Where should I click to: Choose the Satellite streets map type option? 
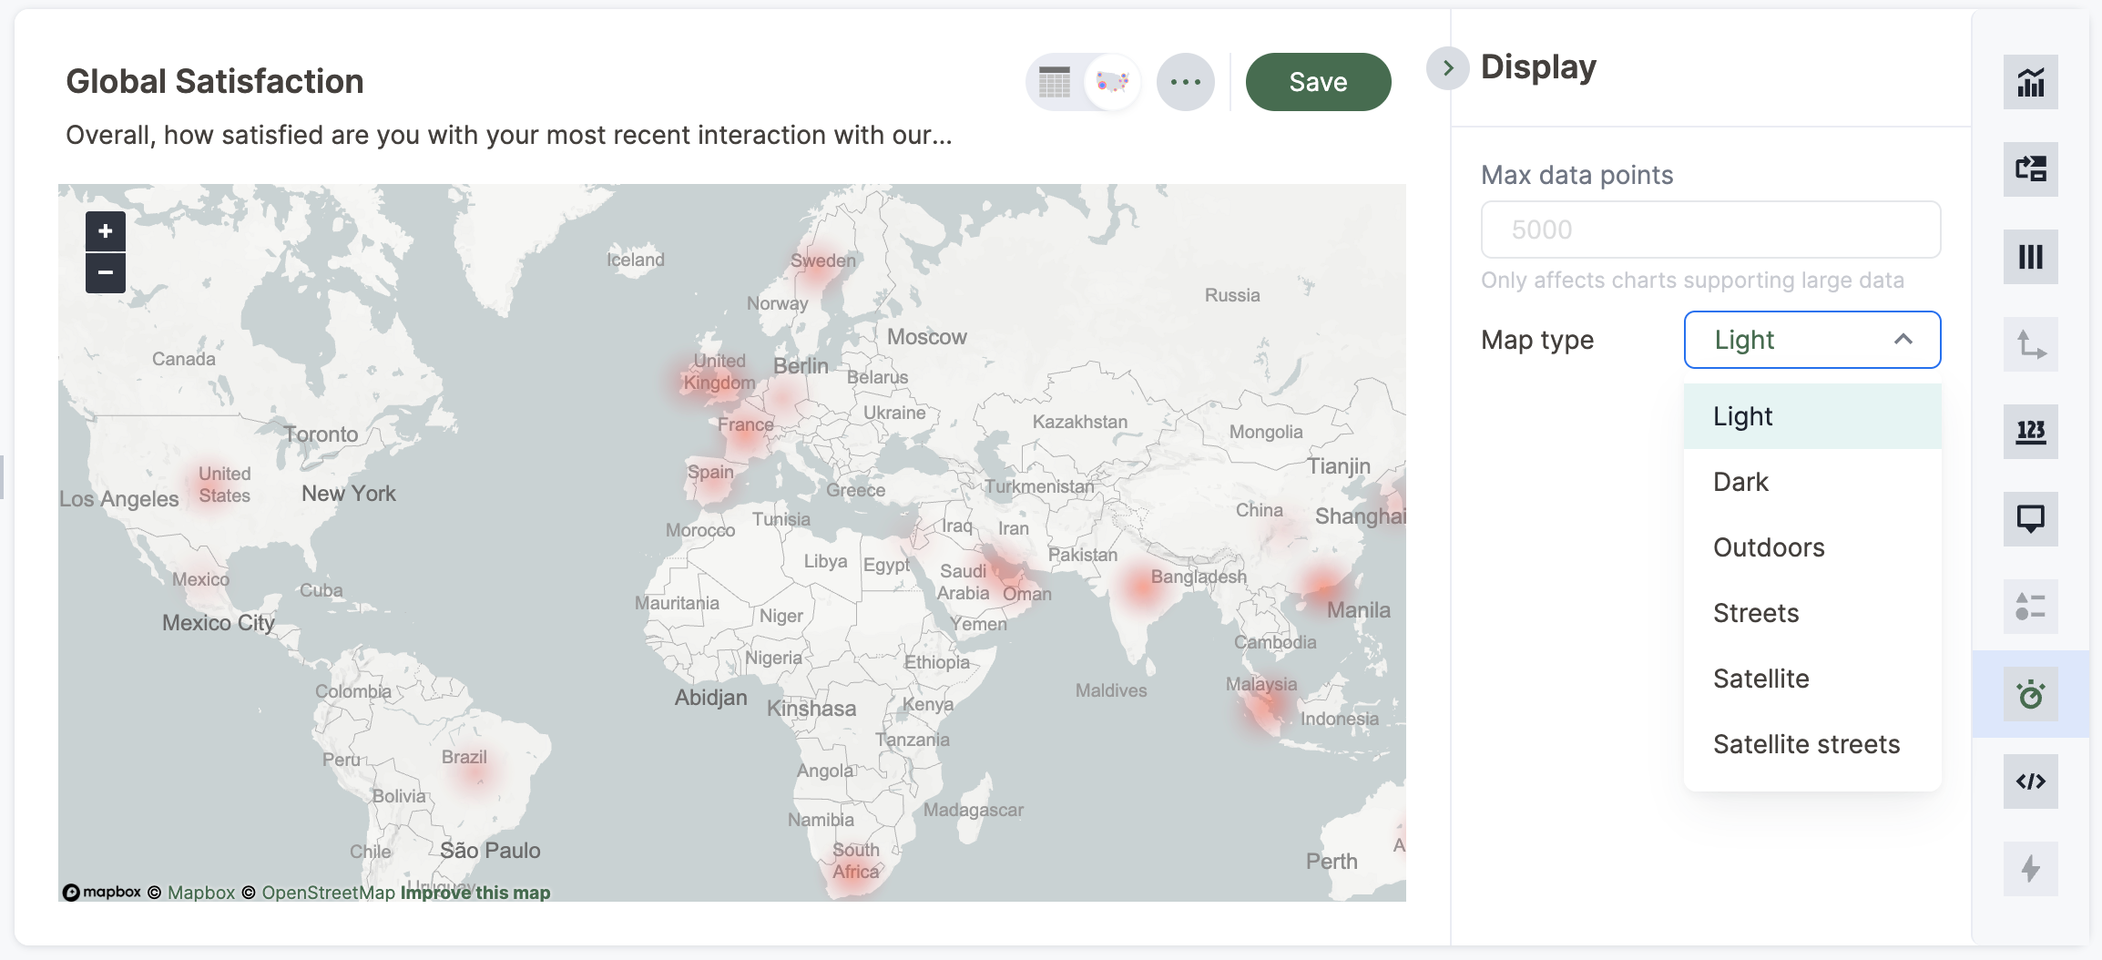tap(1812, 744)
